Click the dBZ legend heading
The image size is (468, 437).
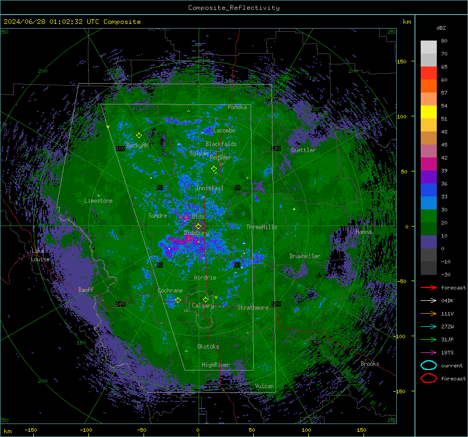pos(441,28)
